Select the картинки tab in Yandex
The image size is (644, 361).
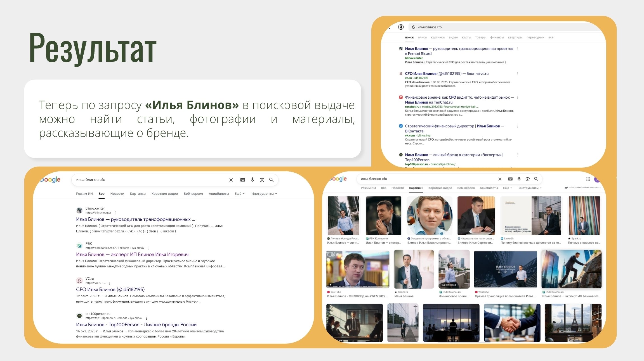438,37
